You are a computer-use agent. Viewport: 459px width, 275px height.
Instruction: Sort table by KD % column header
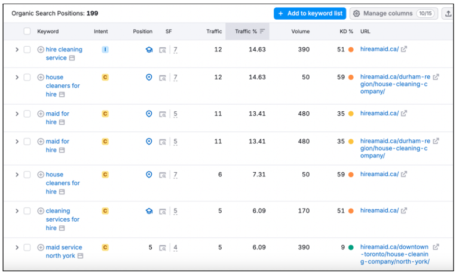(346, 32)
